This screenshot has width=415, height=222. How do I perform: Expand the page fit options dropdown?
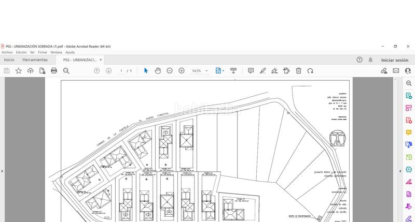(x=224, y=71)
